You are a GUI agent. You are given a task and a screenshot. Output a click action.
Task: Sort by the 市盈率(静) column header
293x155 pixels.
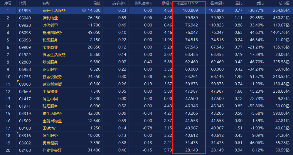(x=215, y=3)
